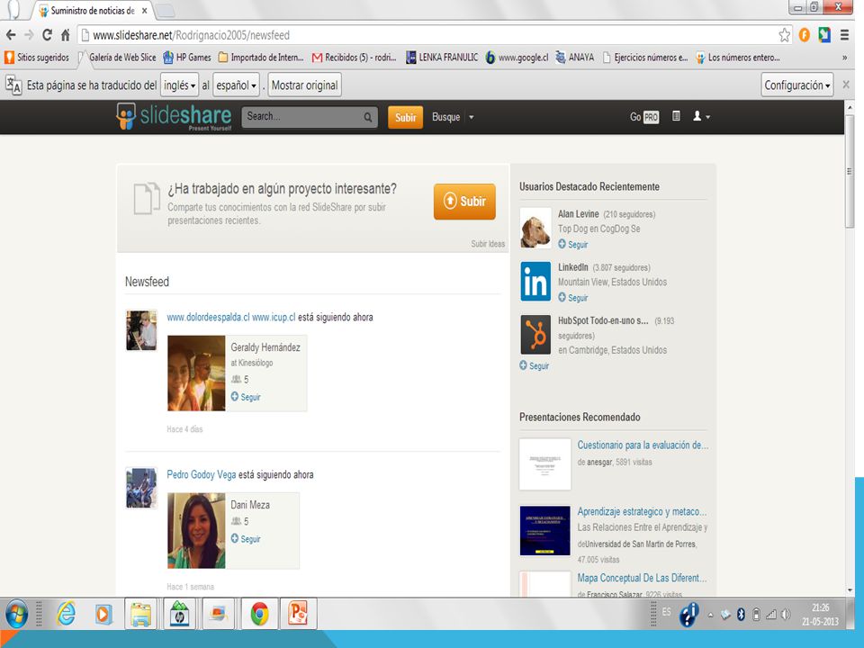
Task: Open the Windows Start button
Action: coord(16,614)
